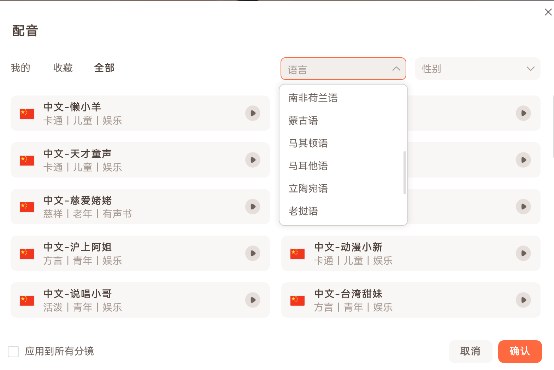Preview the 中文-慈爱姥姥 voice

pos(253,207)
